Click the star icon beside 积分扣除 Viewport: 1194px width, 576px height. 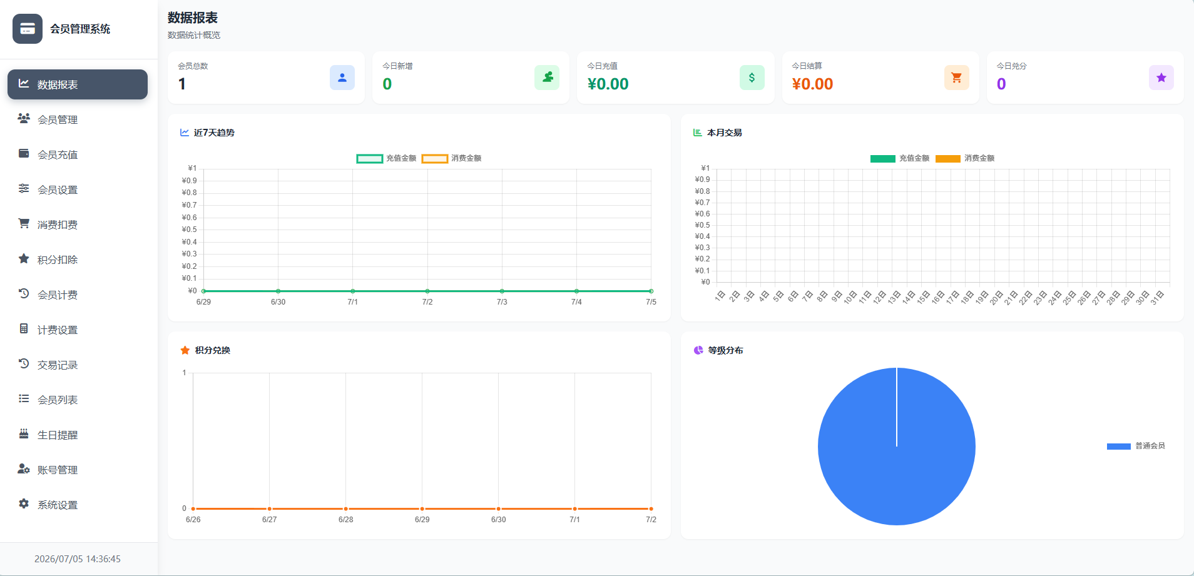pos(24,258)
